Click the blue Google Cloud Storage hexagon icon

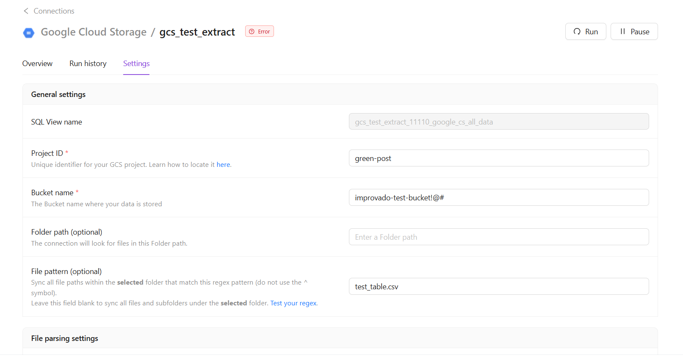(x=28, y=33)
